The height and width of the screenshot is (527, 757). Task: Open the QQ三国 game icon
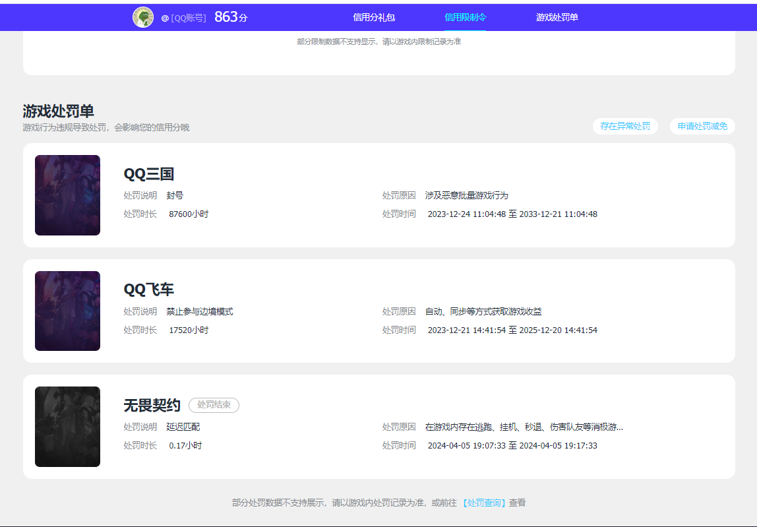click(67, 195)
